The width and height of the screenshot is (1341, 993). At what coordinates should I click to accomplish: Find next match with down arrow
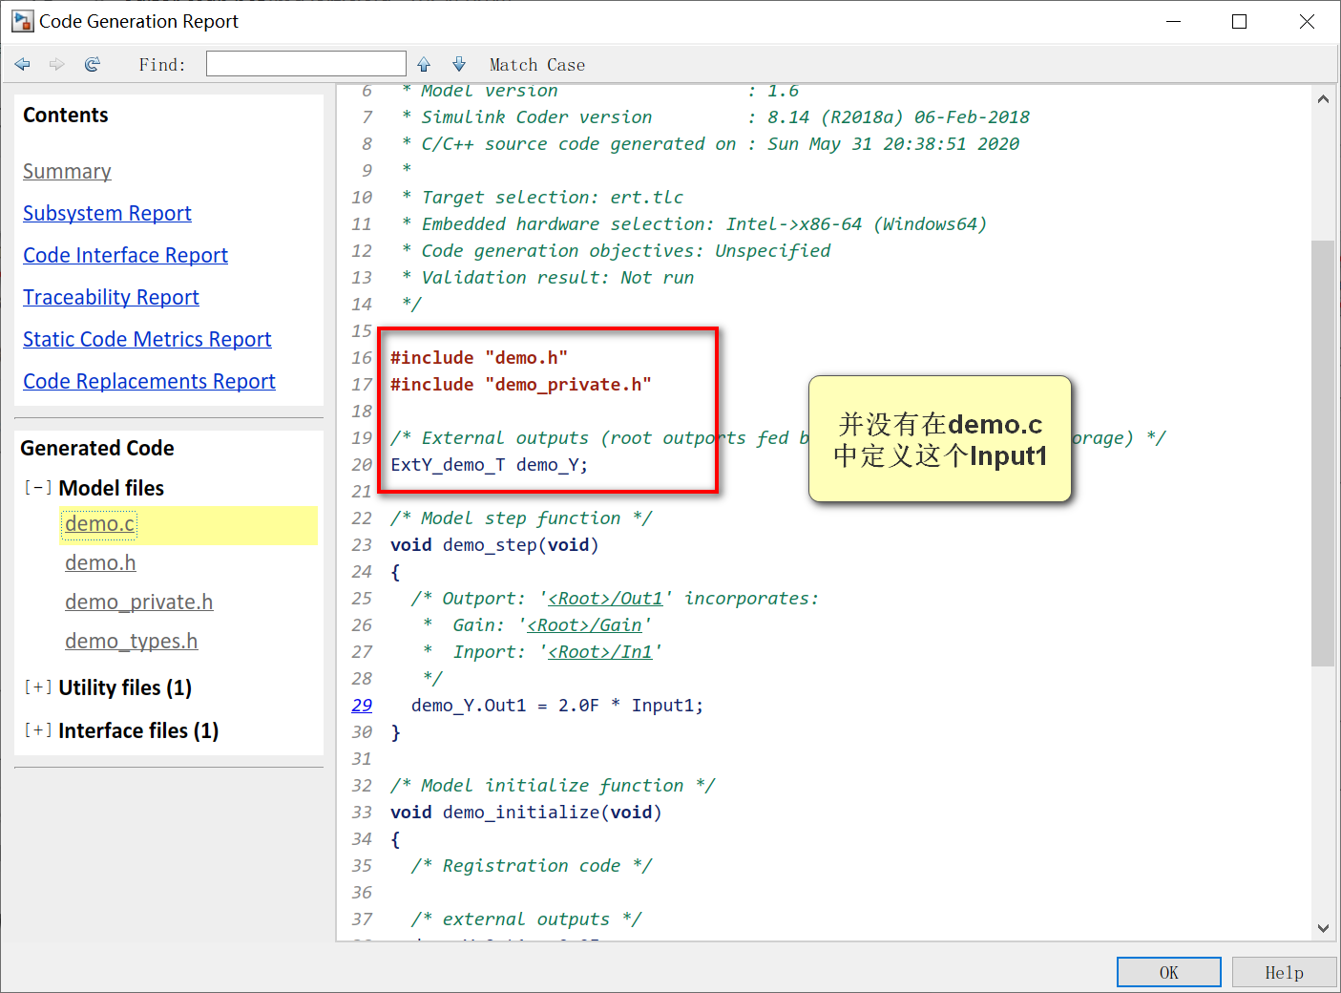coord(459,64)
